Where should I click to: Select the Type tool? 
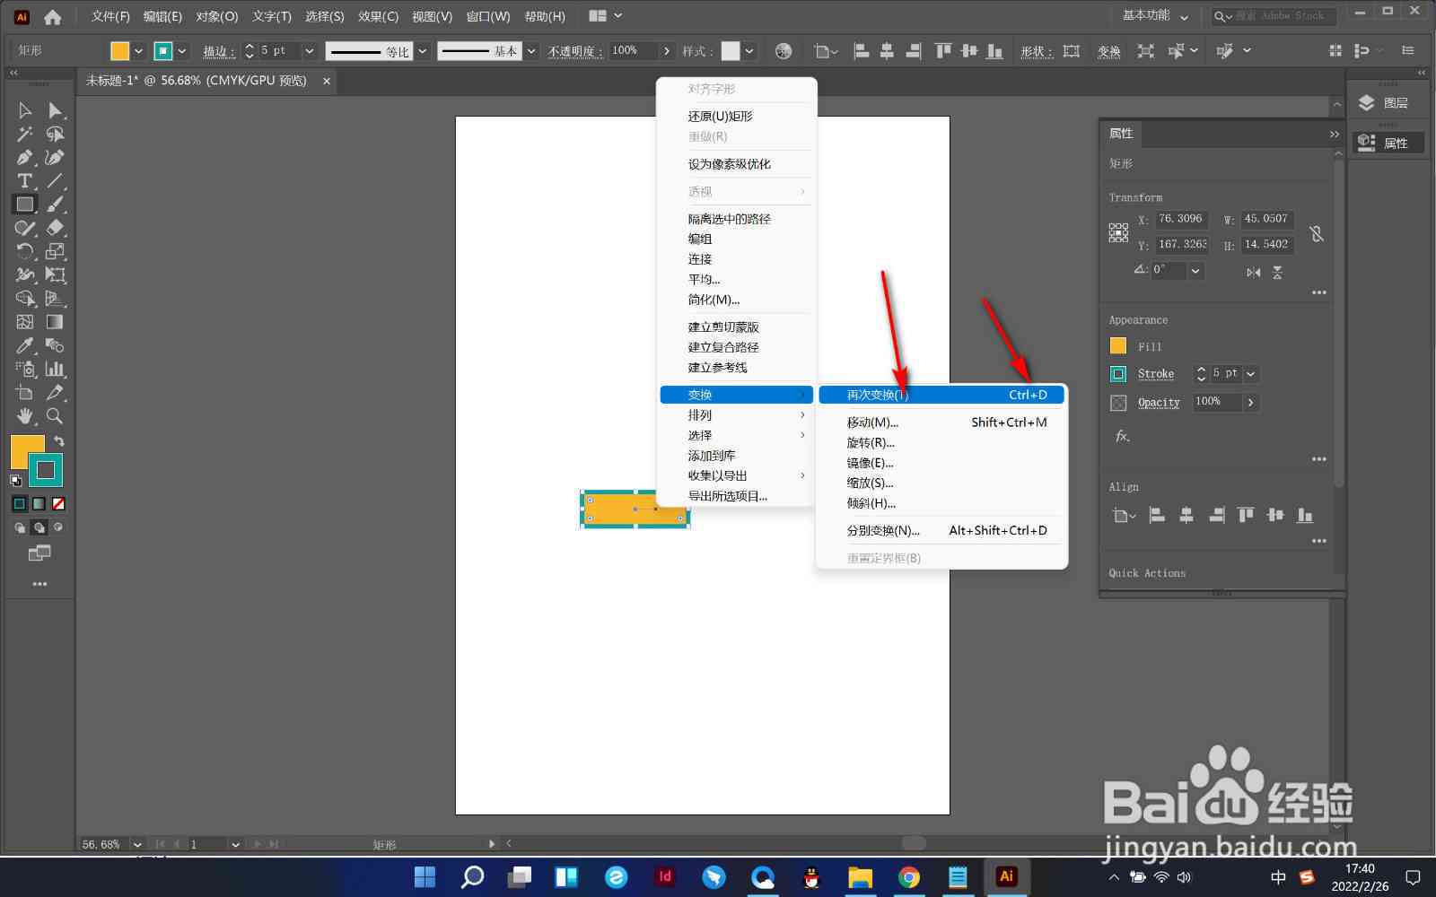25,180
